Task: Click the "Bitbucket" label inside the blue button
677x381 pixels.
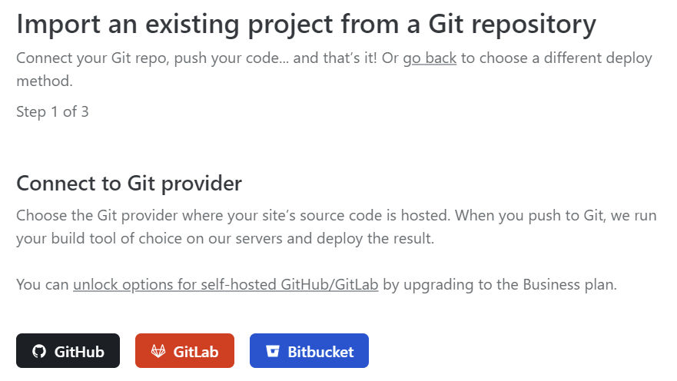Action: [320, 352]
